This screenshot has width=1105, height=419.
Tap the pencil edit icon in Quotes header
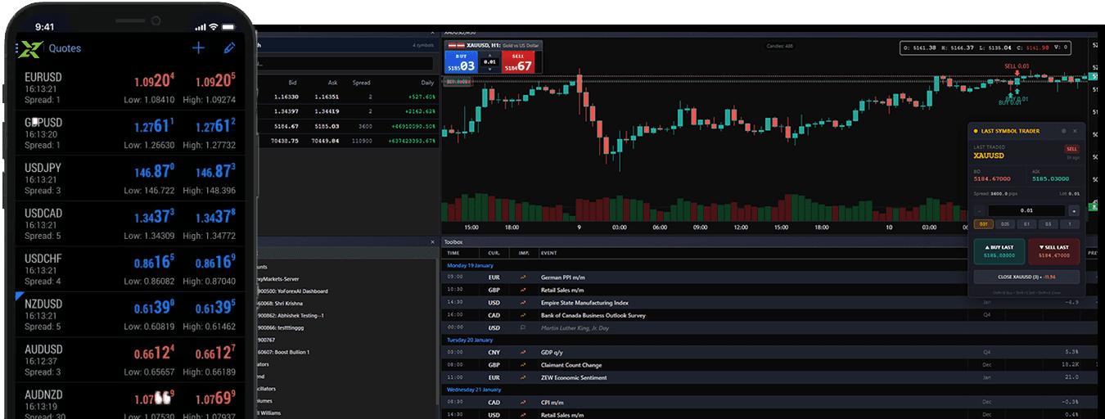click(229, 48)
